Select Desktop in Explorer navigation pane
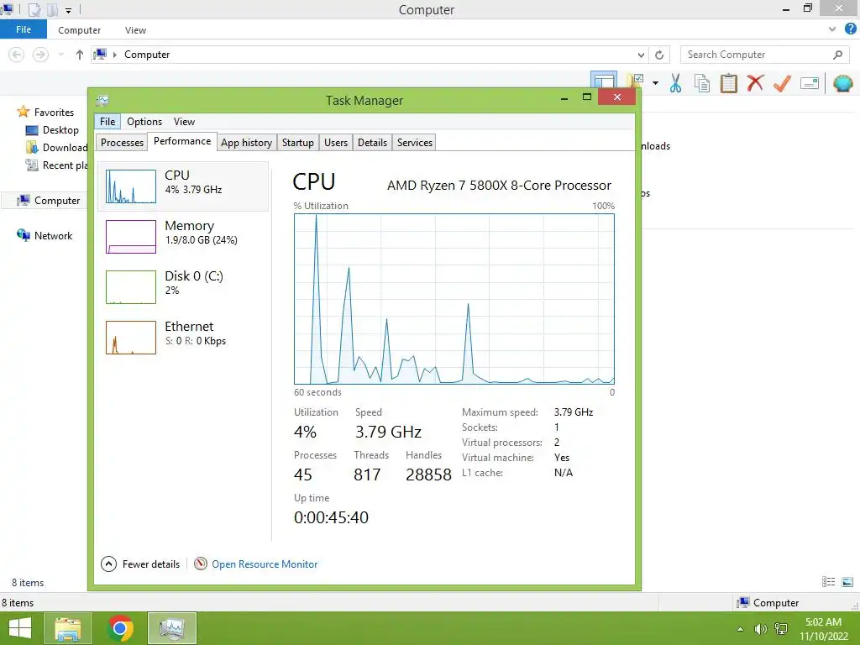Image resolution: width=860 pixels, height=645 pixels. click(x=60, y=130)
